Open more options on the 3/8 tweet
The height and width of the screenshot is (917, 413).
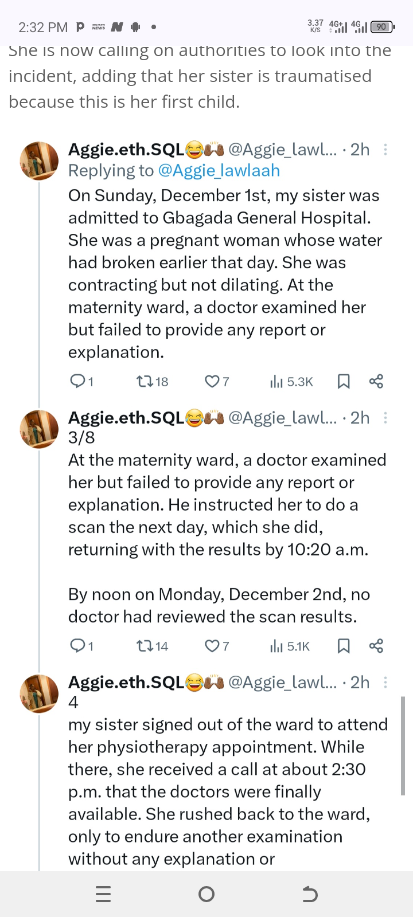coord(385,418)
